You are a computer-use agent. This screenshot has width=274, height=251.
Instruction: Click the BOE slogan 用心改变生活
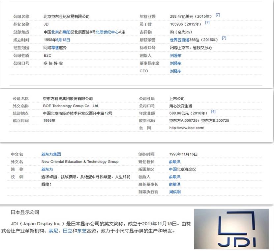point(180,106)
